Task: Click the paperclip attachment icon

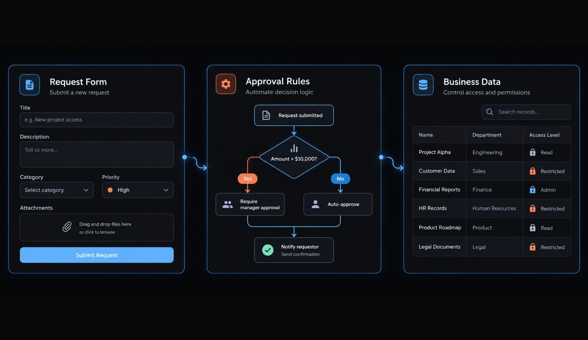Action: pyautogui.click(x=67, y=227)
